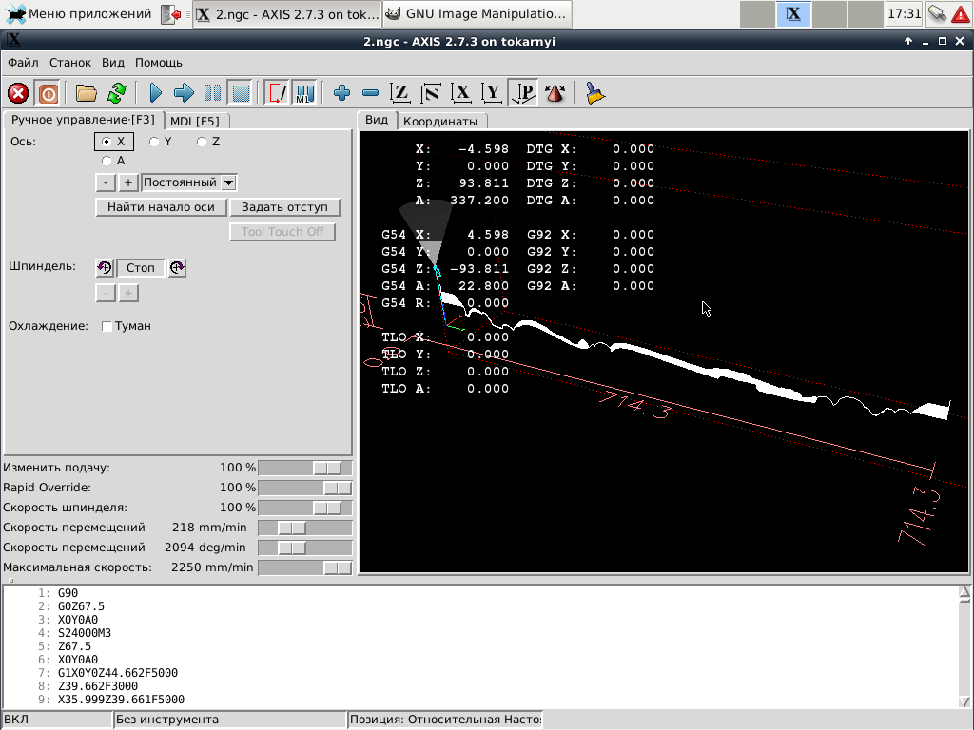Enable the Туман coolant checkbox
The height and width of the screenshot is (730, 974).
[107, 326]
